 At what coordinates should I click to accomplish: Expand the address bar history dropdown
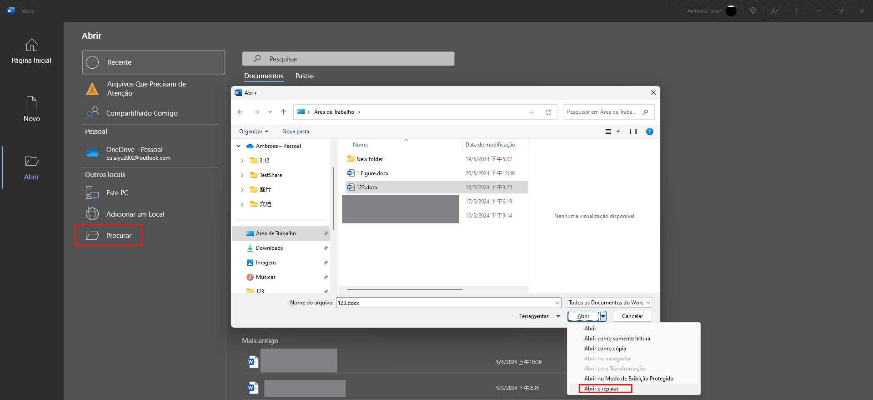point(532,112)
